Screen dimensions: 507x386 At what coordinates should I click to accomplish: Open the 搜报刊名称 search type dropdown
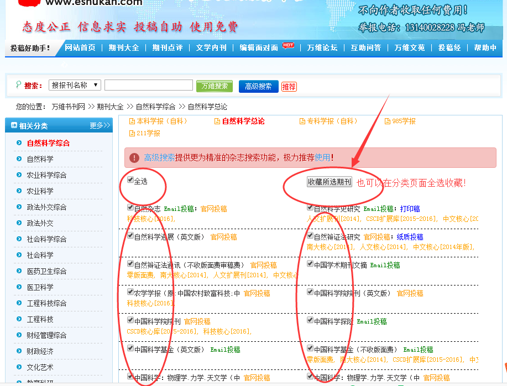75,85
